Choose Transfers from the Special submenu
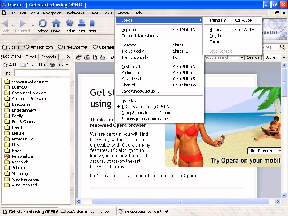The height and width of the screenshot is (216, 288). (x=217, y=20)
